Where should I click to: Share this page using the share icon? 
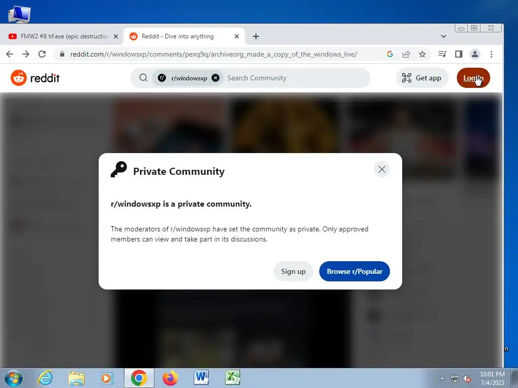[406, 54]
